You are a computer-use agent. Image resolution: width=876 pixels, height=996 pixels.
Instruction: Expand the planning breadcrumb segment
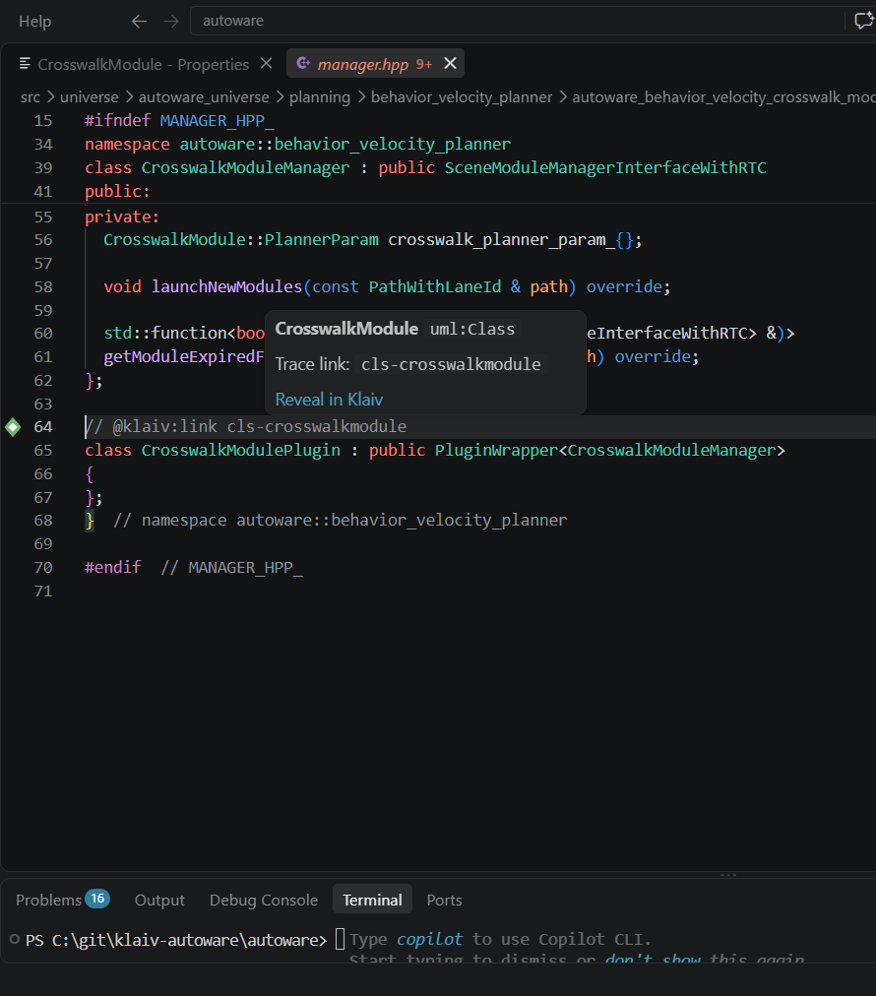pyautogui.click(x=320, y=97)
